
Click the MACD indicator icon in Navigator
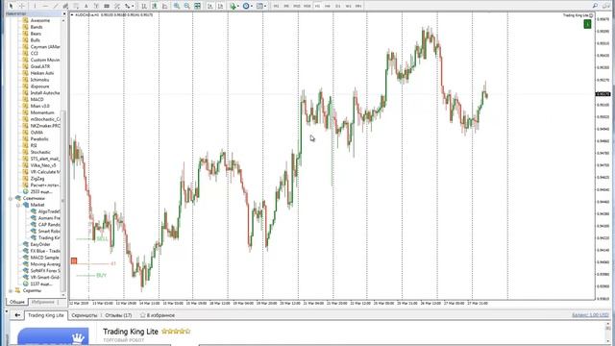[x=26, y=99]
